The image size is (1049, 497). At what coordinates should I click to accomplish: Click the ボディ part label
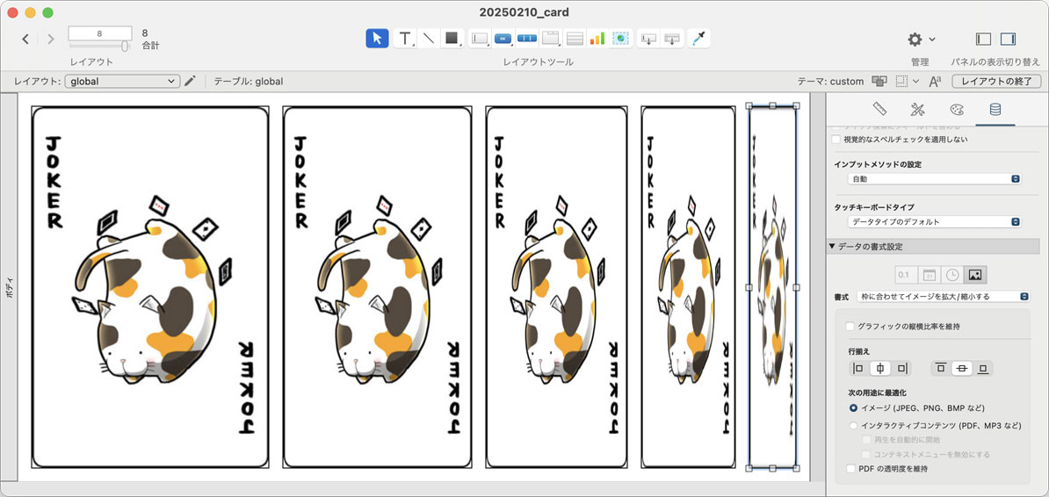(x=9, y=287)
